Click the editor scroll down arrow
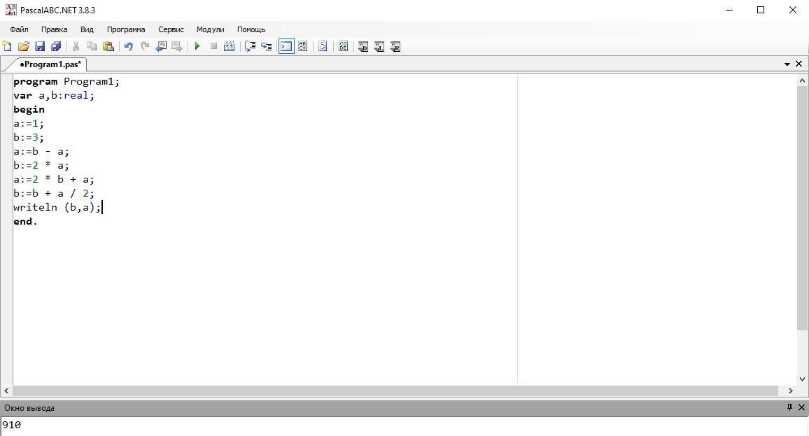This screenshot has width=809, height=436. pyautogui.click(x=802, y=379)
